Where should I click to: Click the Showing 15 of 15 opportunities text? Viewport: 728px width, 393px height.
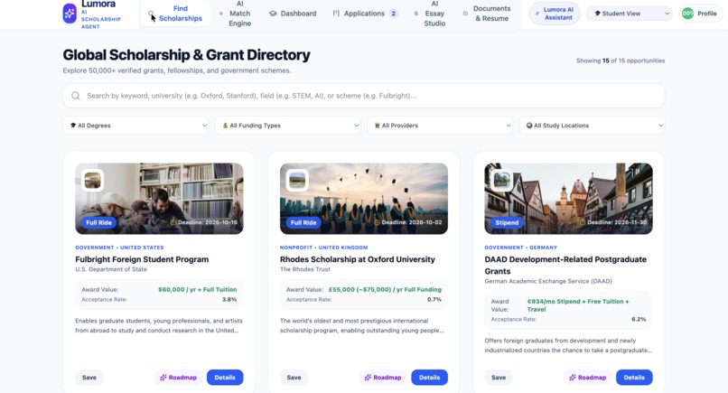point(621,61)
